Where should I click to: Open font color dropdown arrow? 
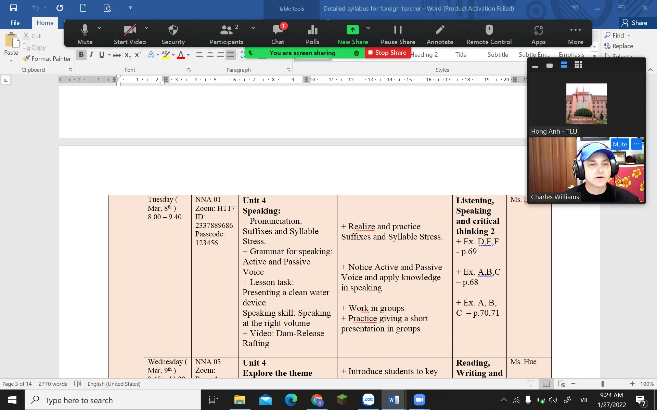[189, 55]
